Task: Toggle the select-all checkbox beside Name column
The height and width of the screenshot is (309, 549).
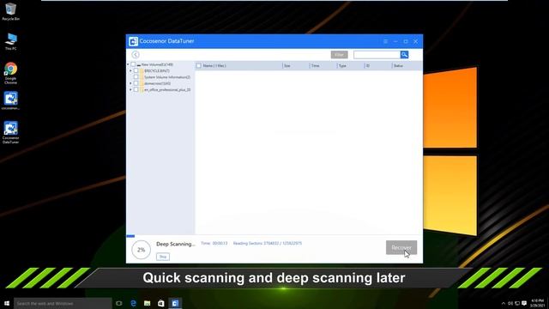Action: 198,66
